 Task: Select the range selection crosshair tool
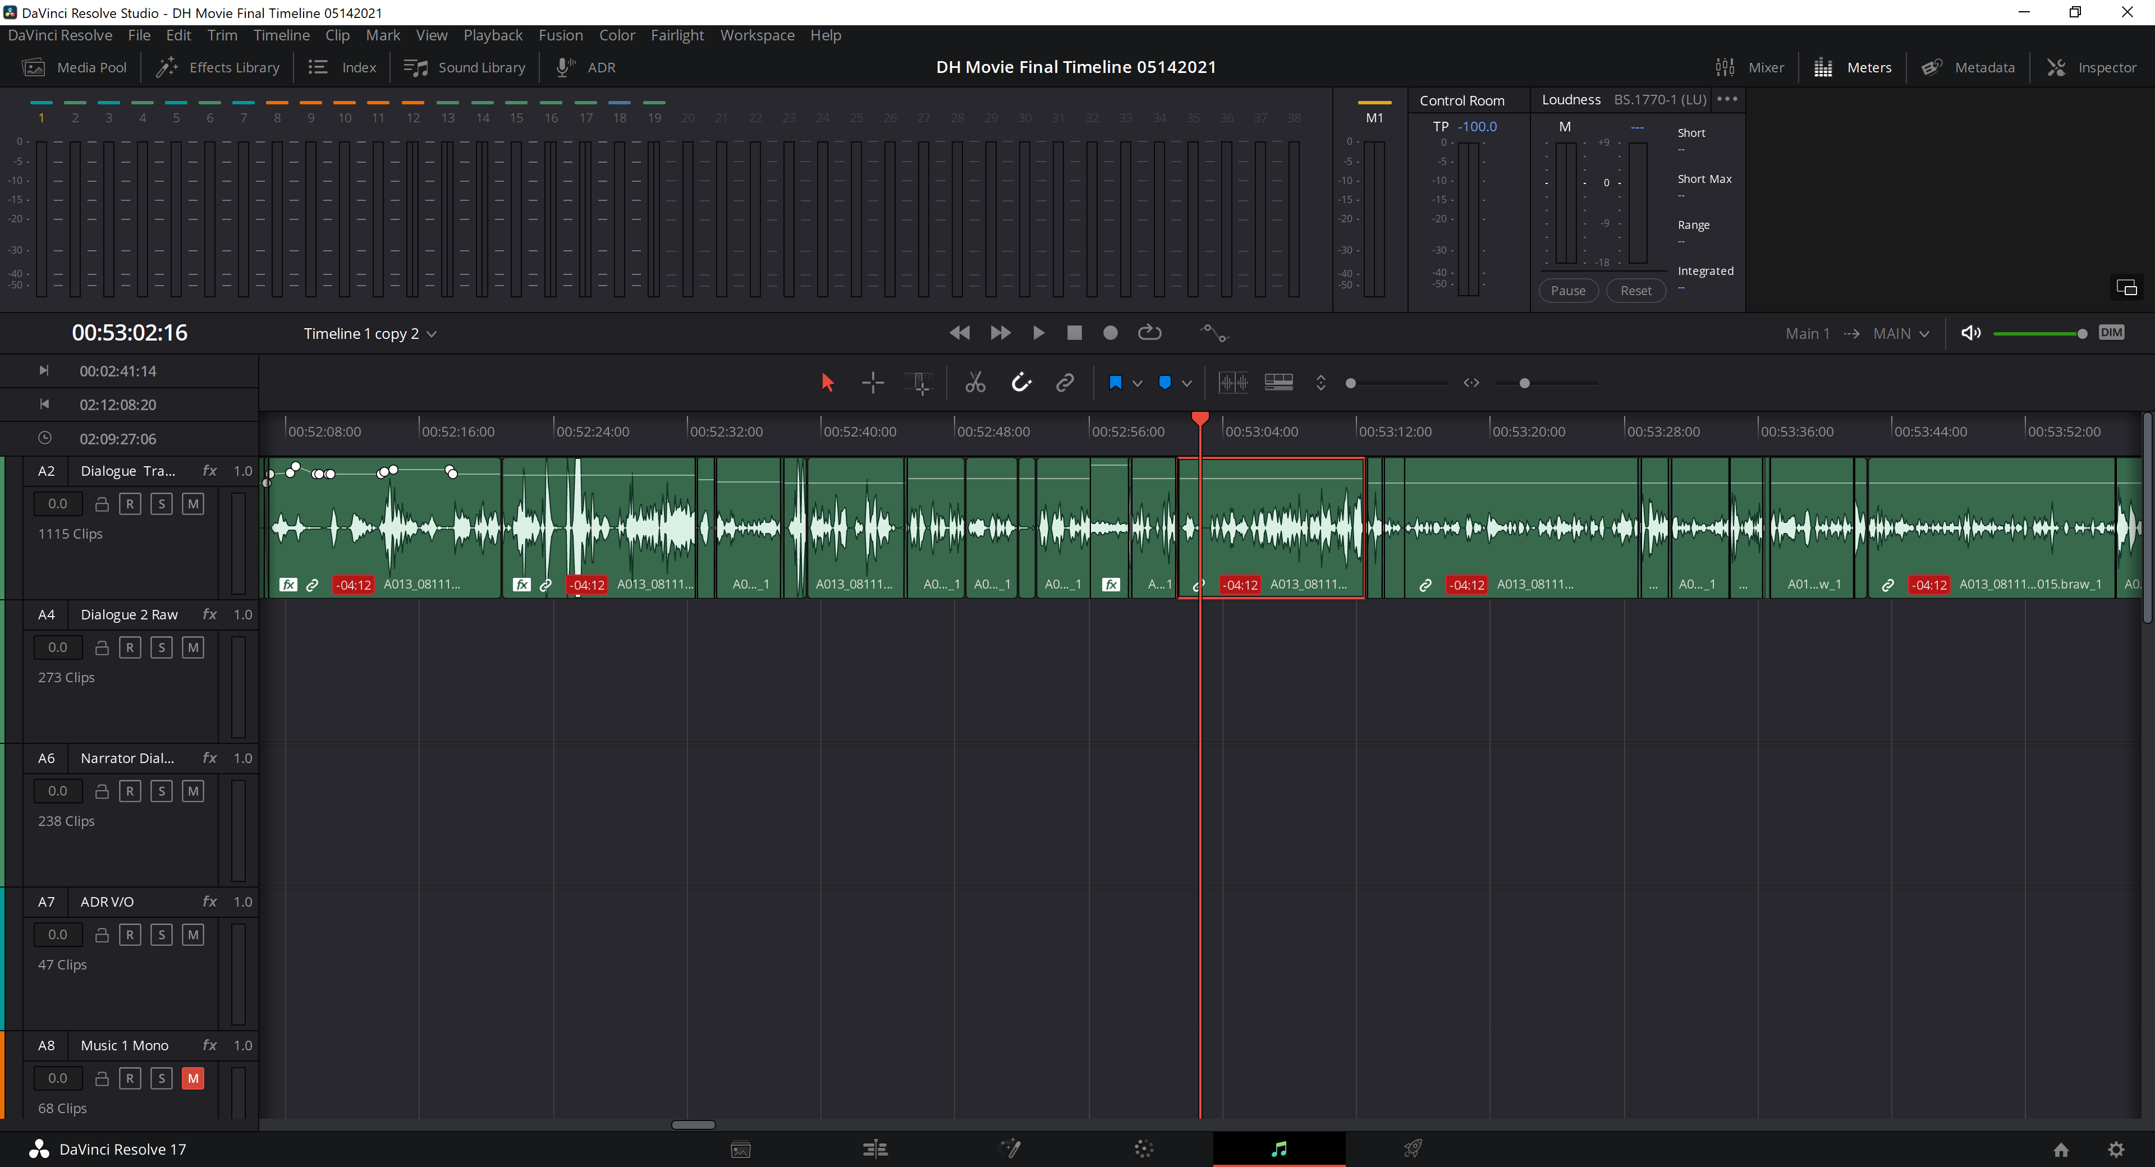(873, 383)
